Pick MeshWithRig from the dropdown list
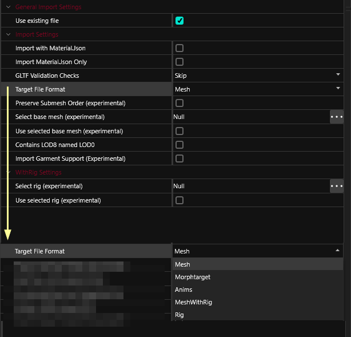Viewport: 351px width, 337px height. [x=193, y=302]
